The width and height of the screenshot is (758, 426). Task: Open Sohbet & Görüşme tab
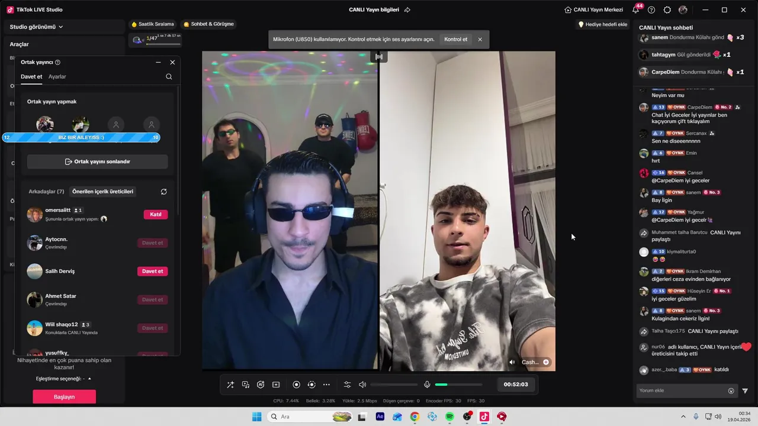(x=208, y=24)
